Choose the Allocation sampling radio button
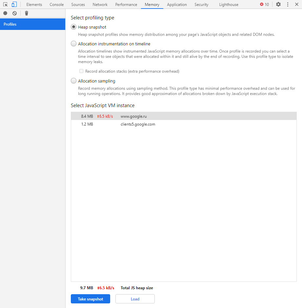302x308 pixels. pyautogui.click(x=74, y=81)
